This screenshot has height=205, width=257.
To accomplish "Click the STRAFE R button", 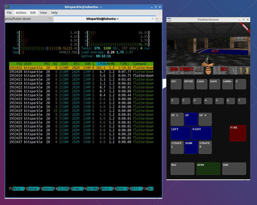I will [x=205, y=147].
